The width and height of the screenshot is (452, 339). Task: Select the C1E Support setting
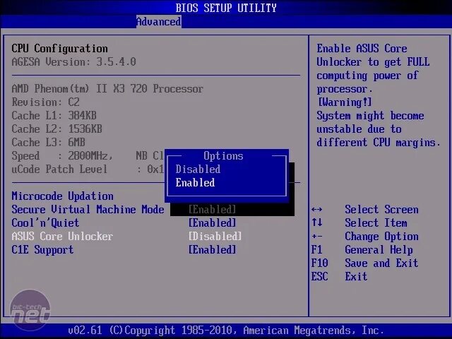tap(42, 249)
